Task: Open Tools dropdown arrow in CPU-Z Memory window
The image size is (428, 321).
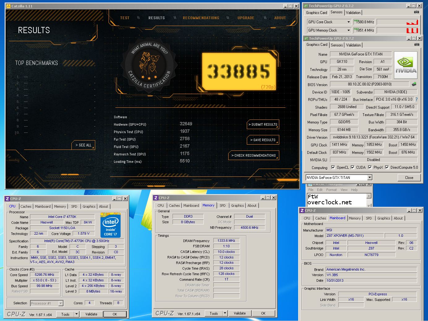Action: [x=225, y=313]
